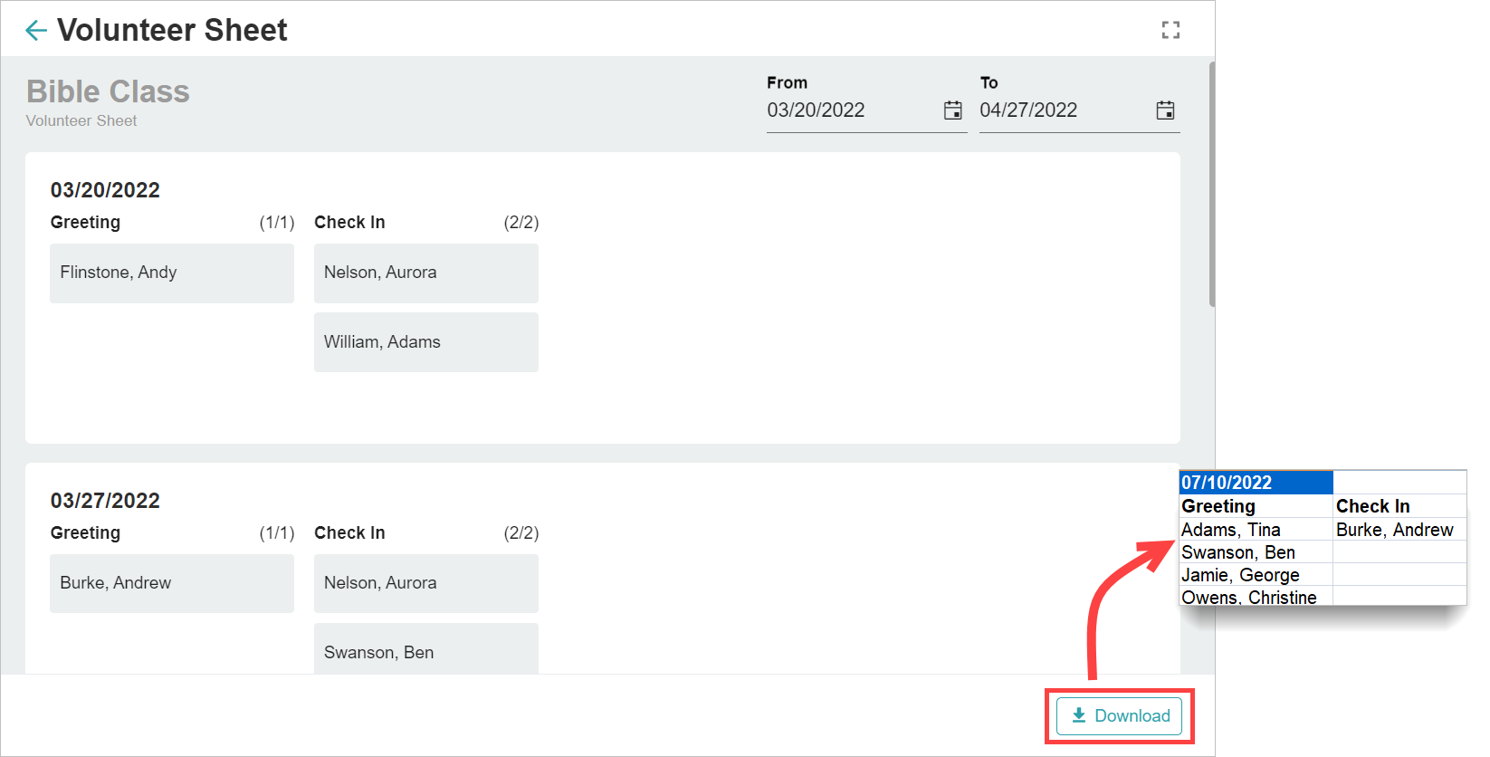Image resolution: width=1490 pixels, height=757 pixels.
Task: Click the 03/20/2022 date heading
Action: coord(105,190)
